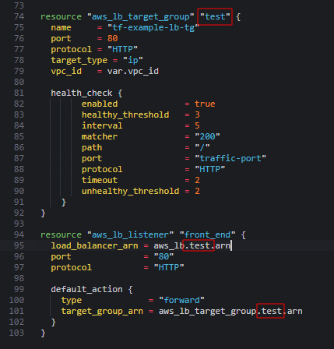Click line number 99 in the gutter
The width and height of the screenshot is (334, 349).
19,289
